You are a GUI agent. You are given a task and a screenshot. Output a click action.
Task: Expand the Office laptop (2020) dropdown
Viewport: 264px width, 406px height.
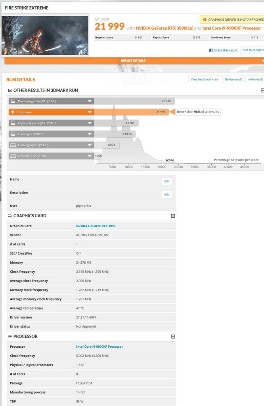[90, 156]
